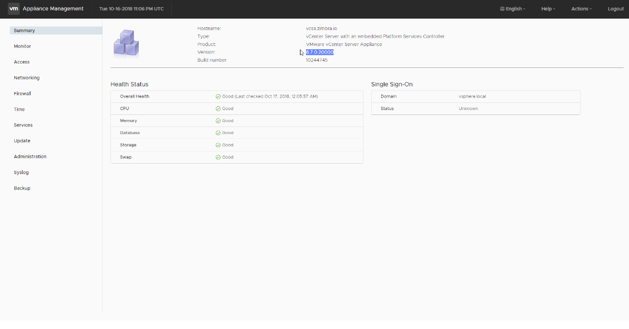Image resolution: width=629 pixels, height=329 pixels.
Task: Click the Database green check icon
Action: [x=218, y=133]
